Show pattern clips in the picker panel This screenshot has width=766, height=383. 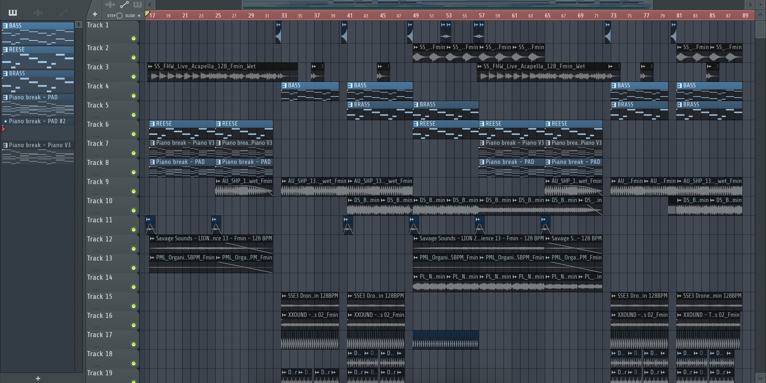point(13,12)
